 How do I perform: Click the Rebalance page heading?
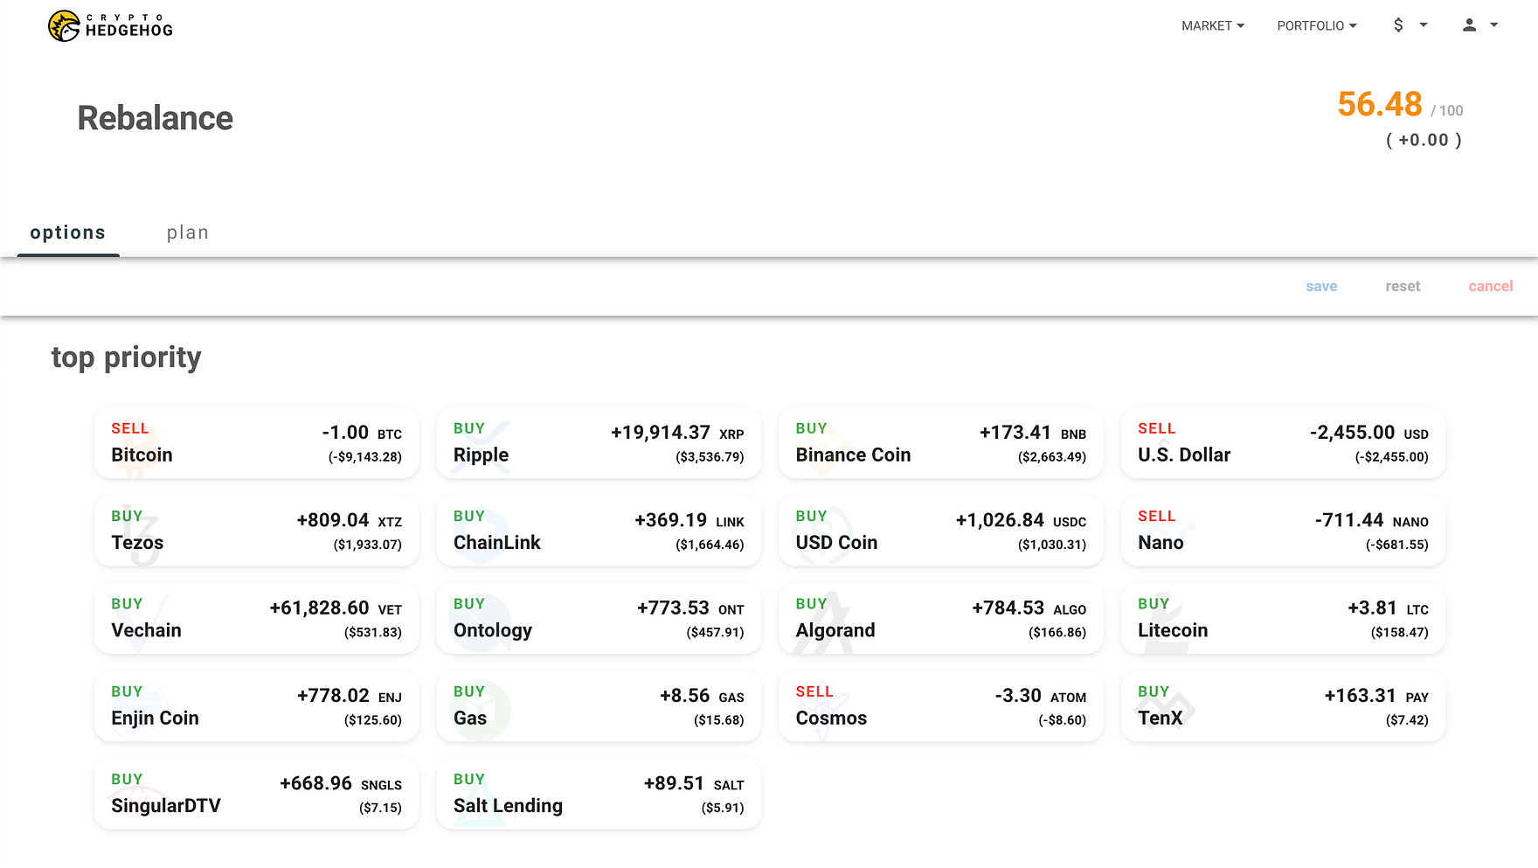point(156,118)
